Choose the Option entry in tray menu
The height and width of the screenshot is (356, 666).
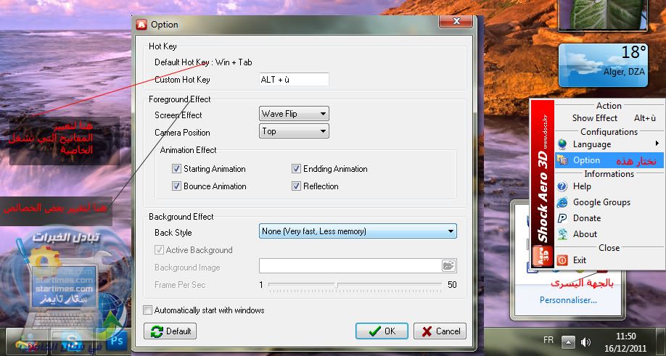(586, 160)
